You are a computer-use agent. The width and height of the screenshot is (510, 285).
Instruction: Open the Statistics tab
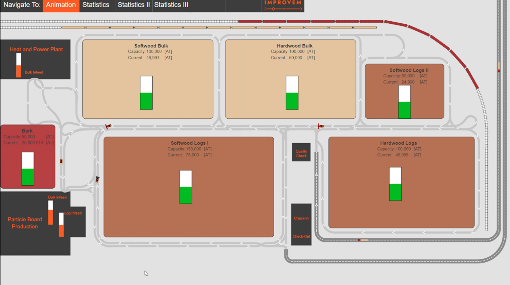tap(96, 5)
